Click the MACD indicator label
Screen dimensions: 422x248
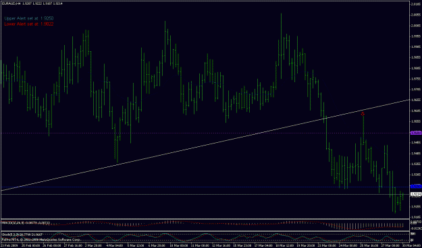26,223
